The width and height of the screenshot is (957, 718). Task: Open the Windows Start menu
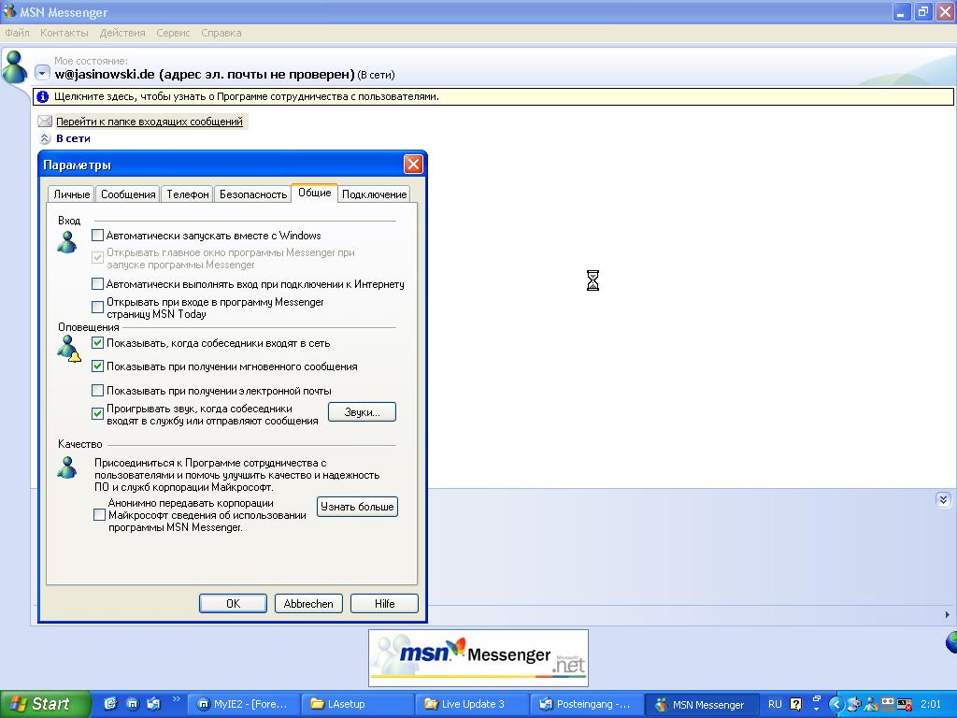coord(44,704)
